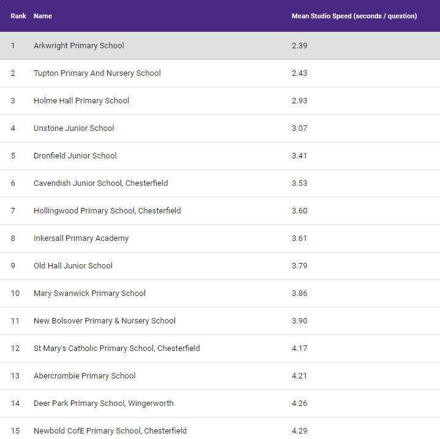Click the 4.21 speed value
Viewport: 440px width, 439px height.
[299, 375]
